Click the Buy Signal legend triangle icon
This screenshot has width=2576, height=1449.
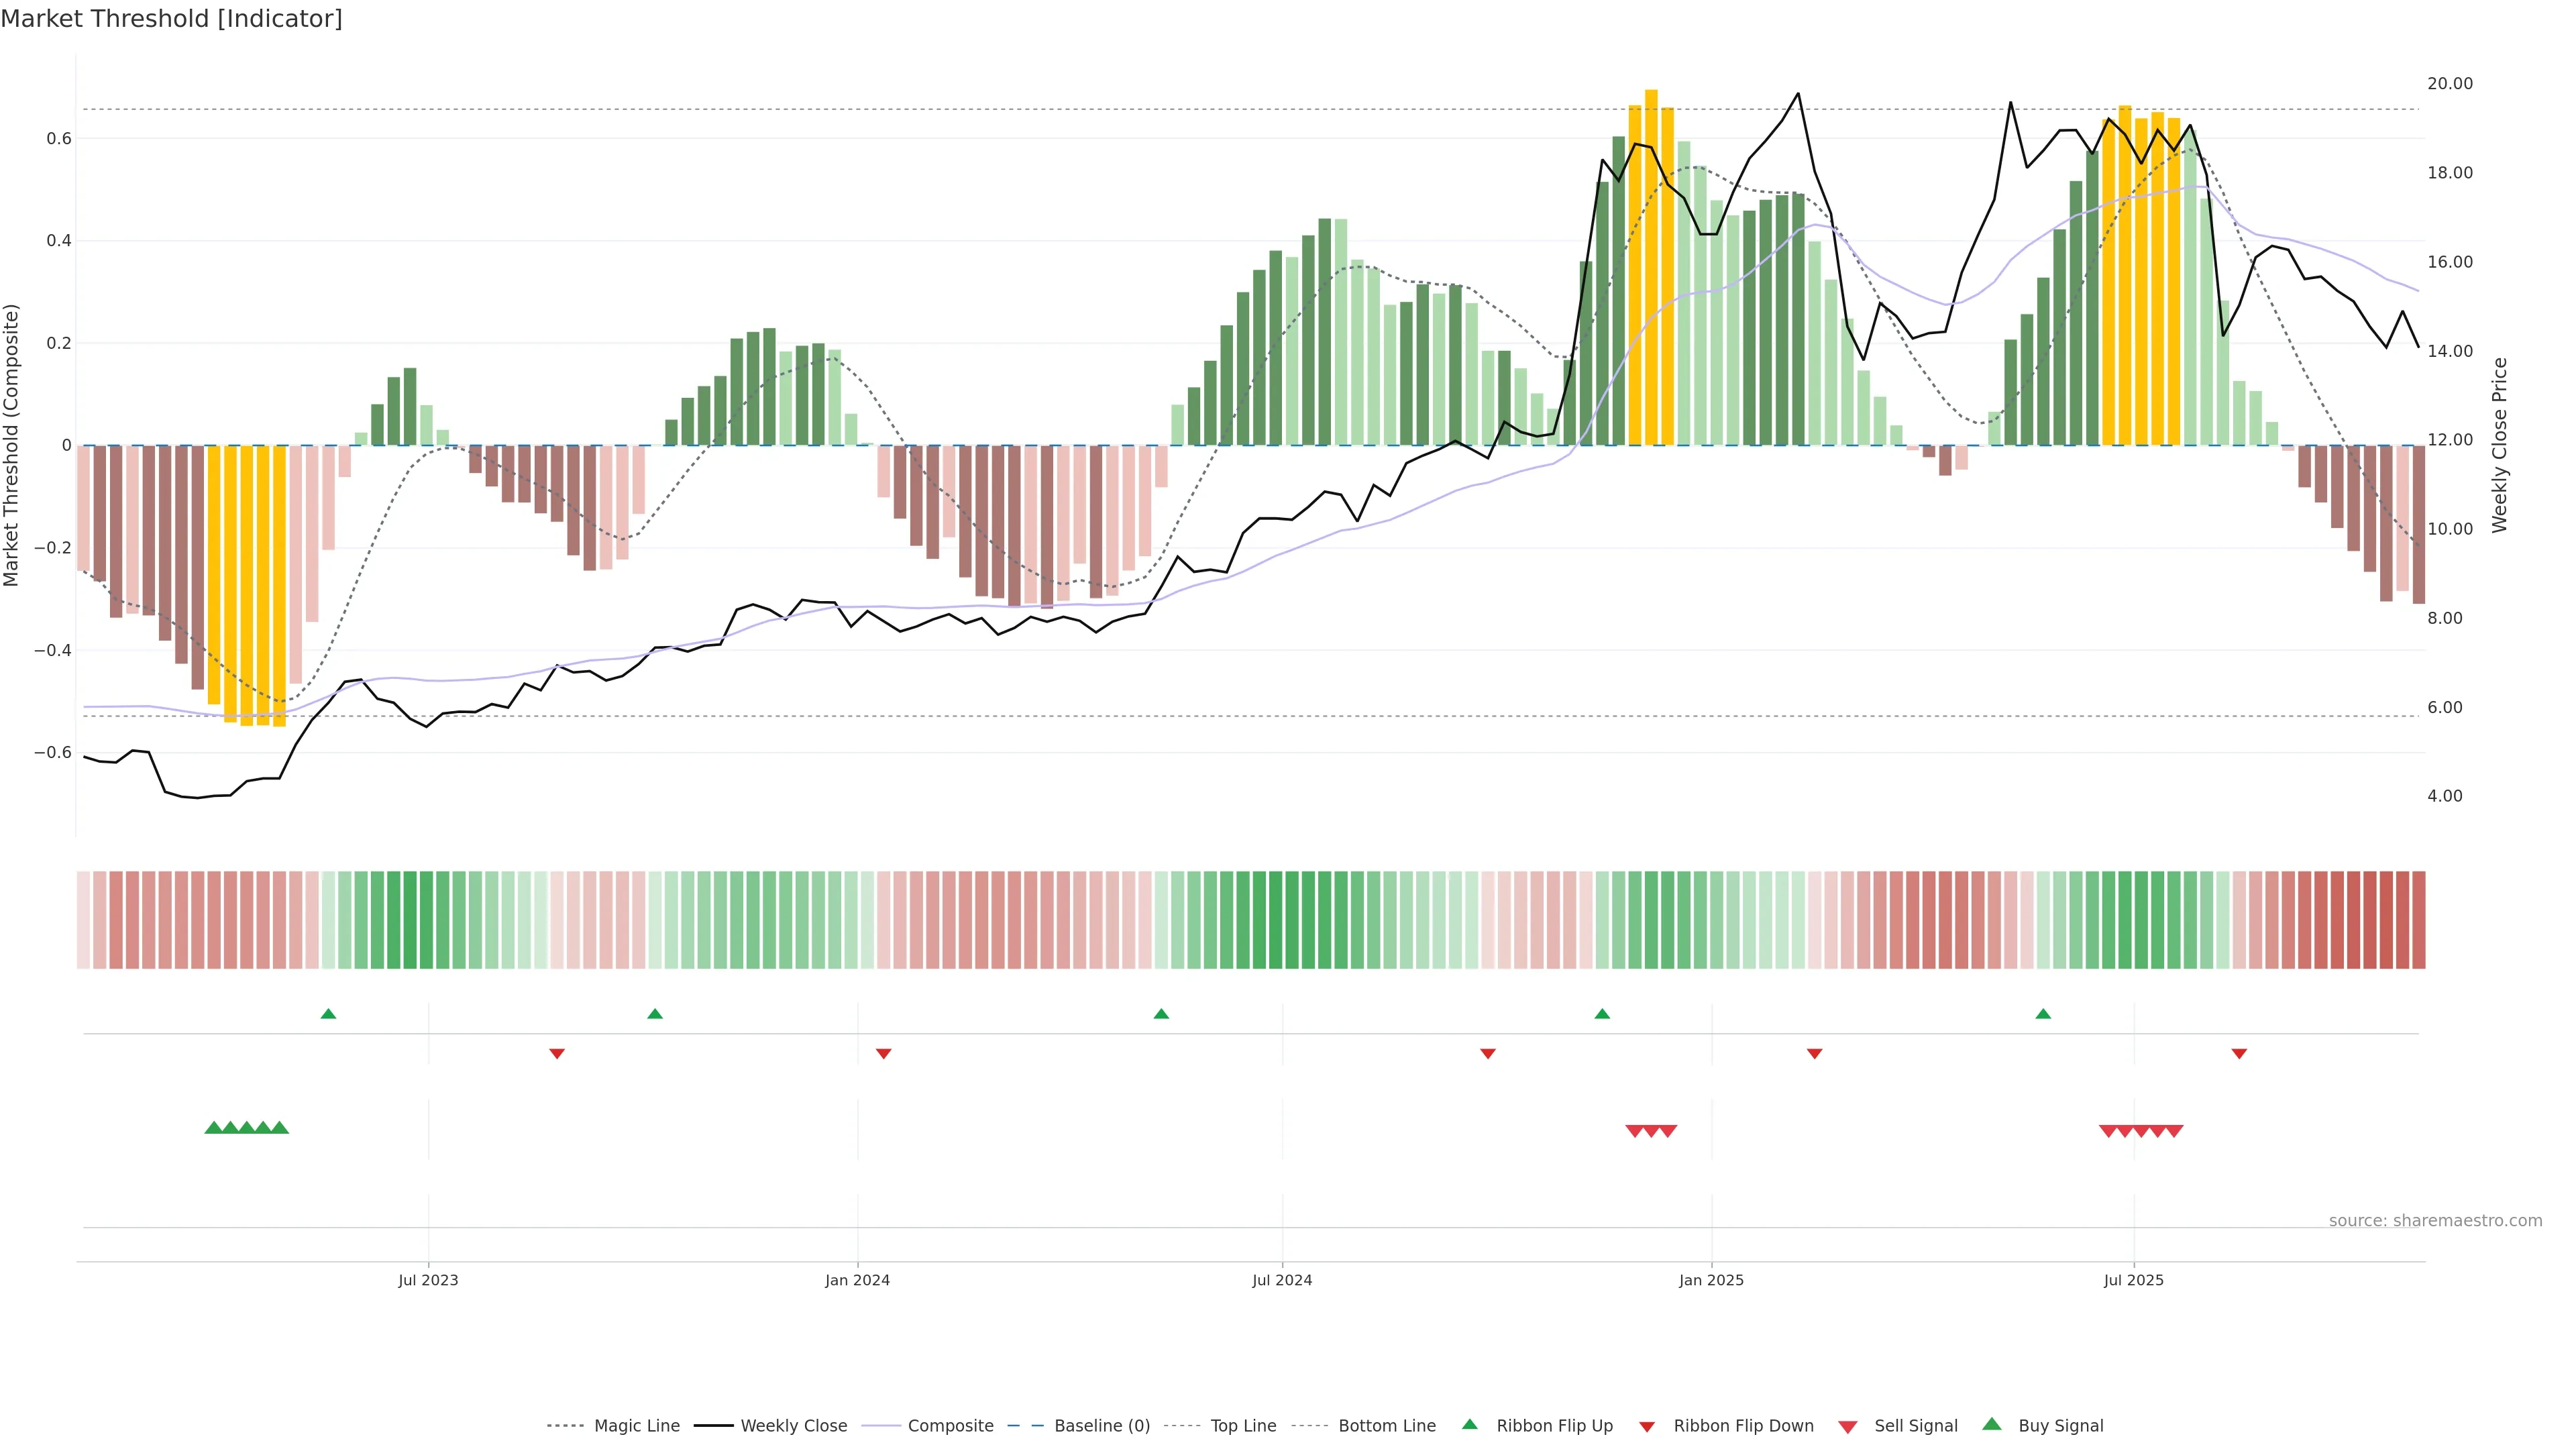[1992, 1424]
